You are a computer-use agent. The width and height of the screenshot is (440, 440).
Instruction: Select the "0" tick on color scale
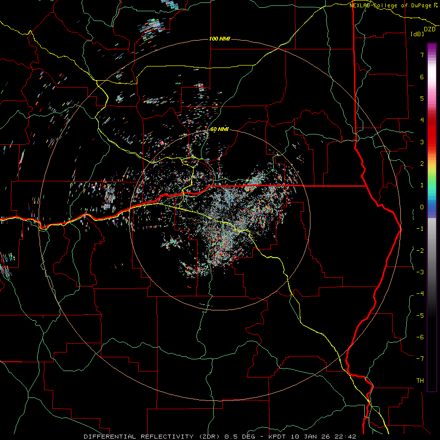tap(422, 207)
